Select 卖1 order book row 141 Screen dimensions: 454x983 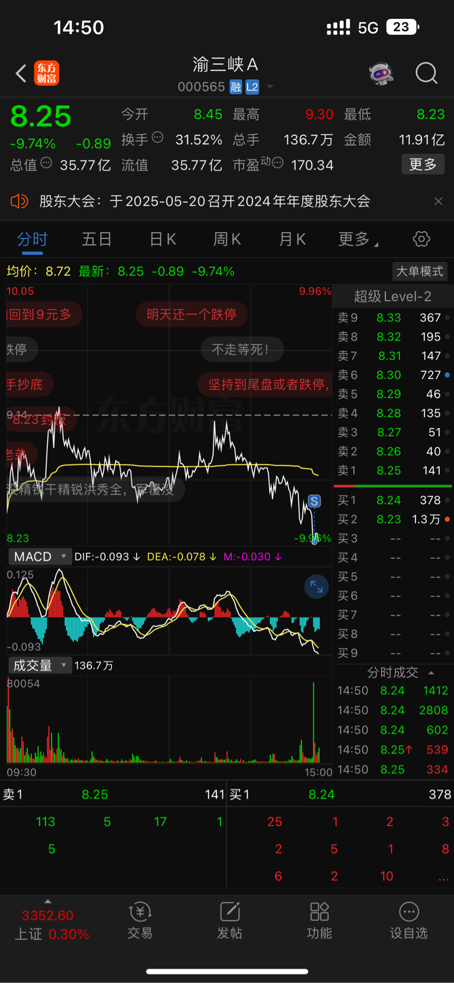pyautogui.click(x=393, y=470)
